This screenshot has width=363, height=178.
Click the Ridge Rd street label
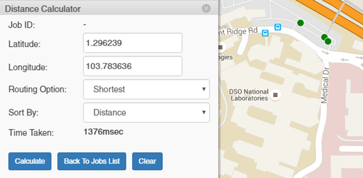click(x=238, y=31)
